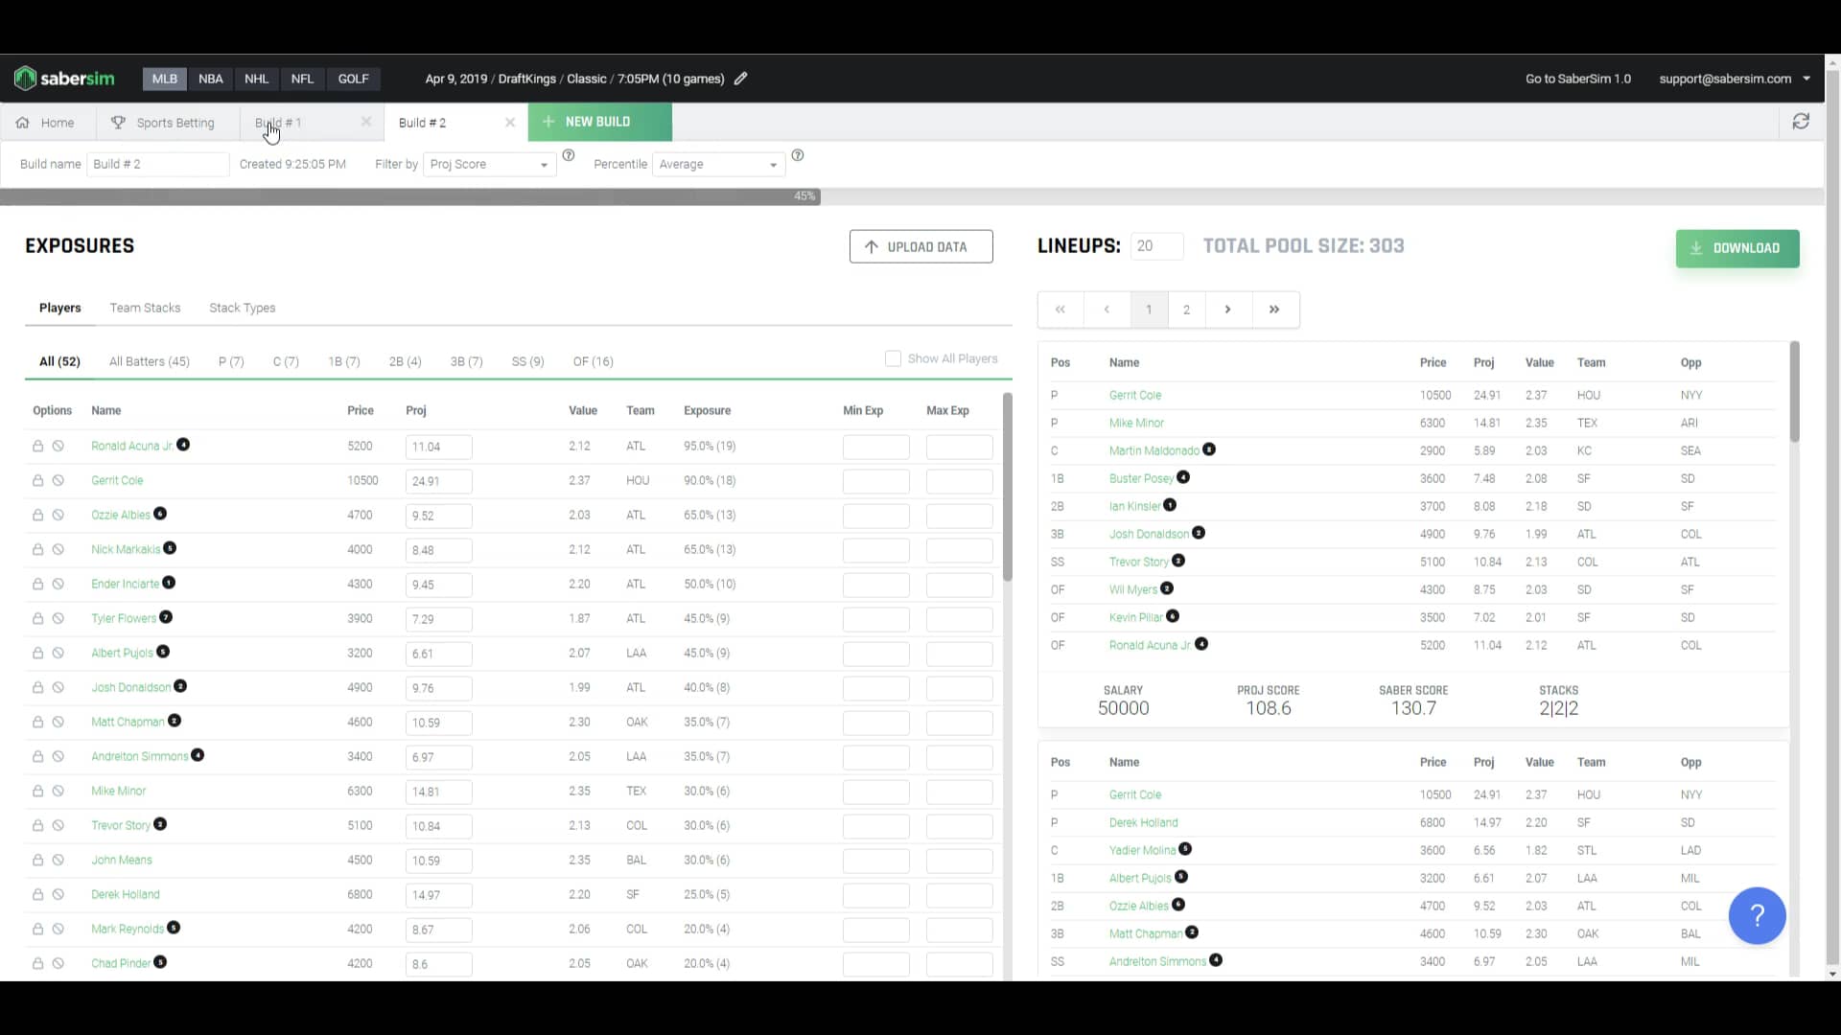Switch to the NBA sport tab
The height and width of the screenshot is (1035, 1841).
coord(210,79)
